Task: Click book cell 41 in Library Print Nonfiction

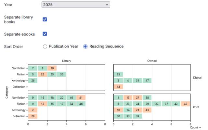Action: (x=81, y=98)
